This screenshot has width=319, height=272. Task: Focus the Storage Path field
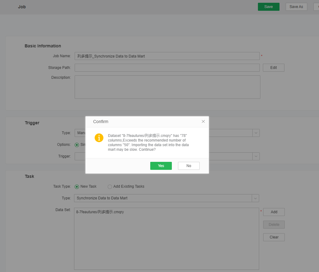pyautogui.click(x=167, y=68)
